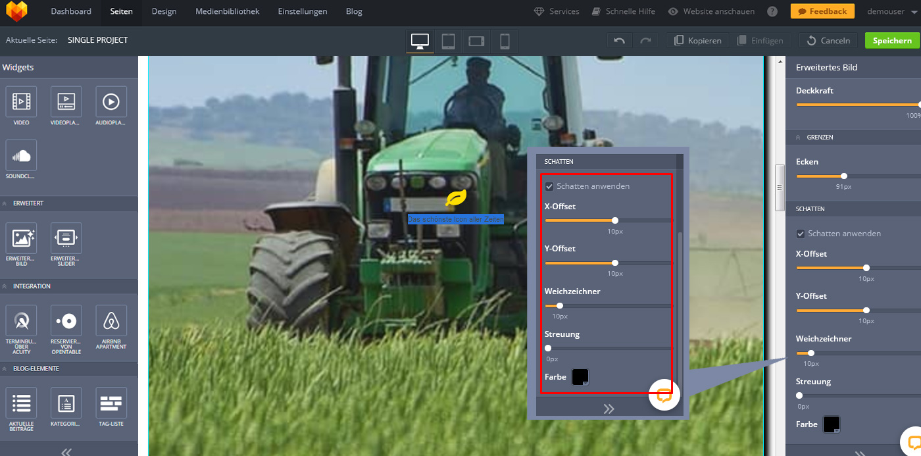Click the undo arrow icon
The width and height of the screenshot is (921, 456).
(x=619, y=41)
